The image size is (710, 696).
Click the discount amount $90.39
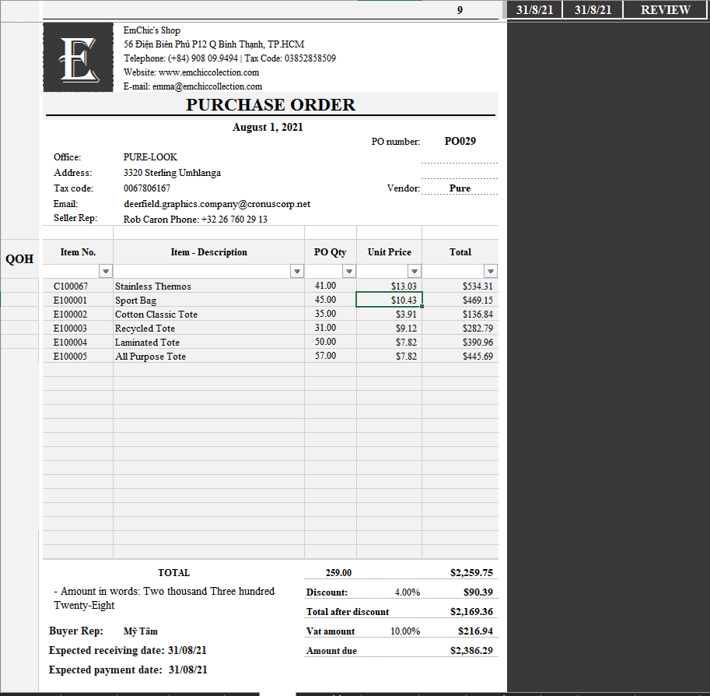tap(478, 592)
